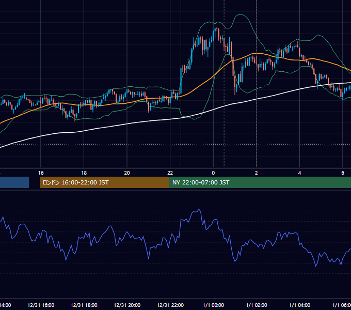Image resolution: width=351 pixels, height=310 pixels.
Task: Click the 2 hour axis label
Action: (257, 173)
